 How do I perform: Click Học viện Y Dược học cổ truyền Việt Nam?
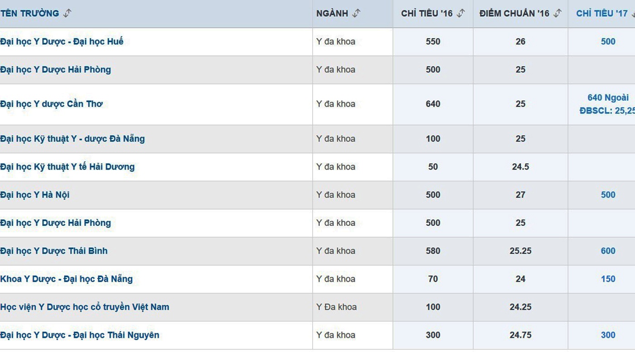click(x=84, y=307)
